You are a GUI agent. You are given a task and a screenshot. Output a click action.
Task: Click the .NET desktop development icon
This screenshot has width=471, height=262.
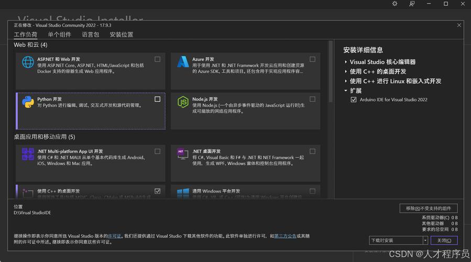click(x=182, y=154)
